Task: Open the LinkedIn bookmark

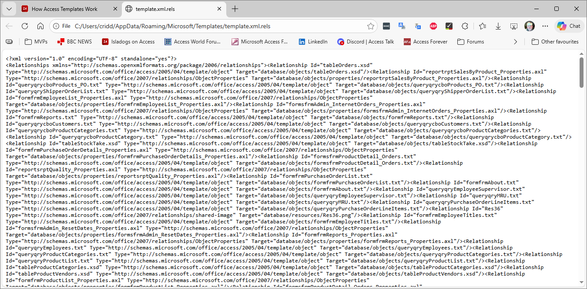Action: click(313, 42)
